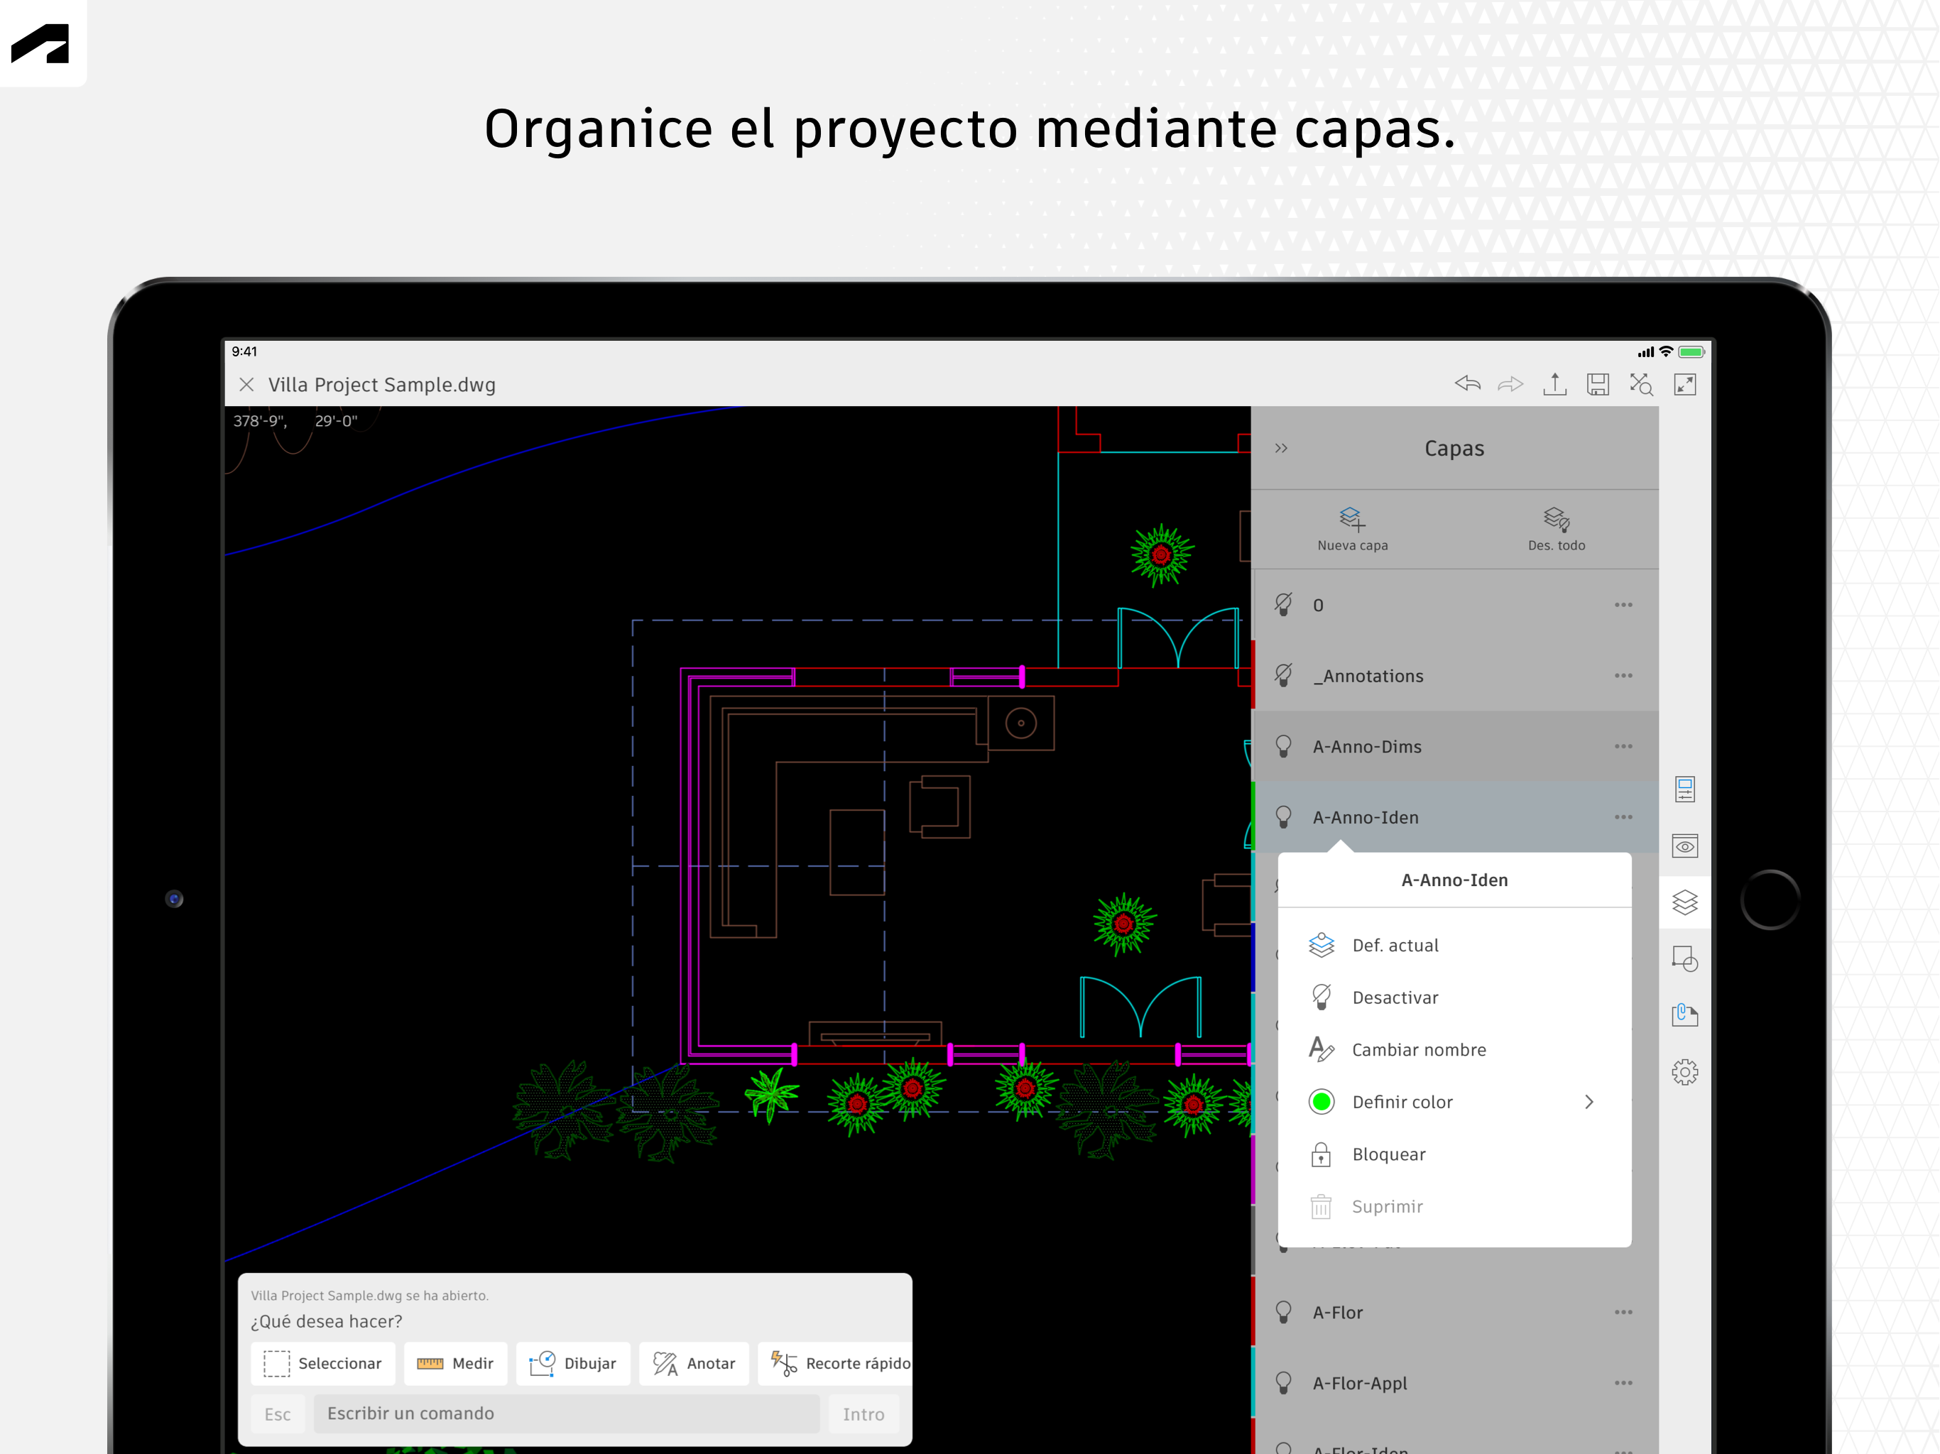Toggle fullscreen expand icon at top right
The image size is (1940, 1454).
[x=1684, y=383]
